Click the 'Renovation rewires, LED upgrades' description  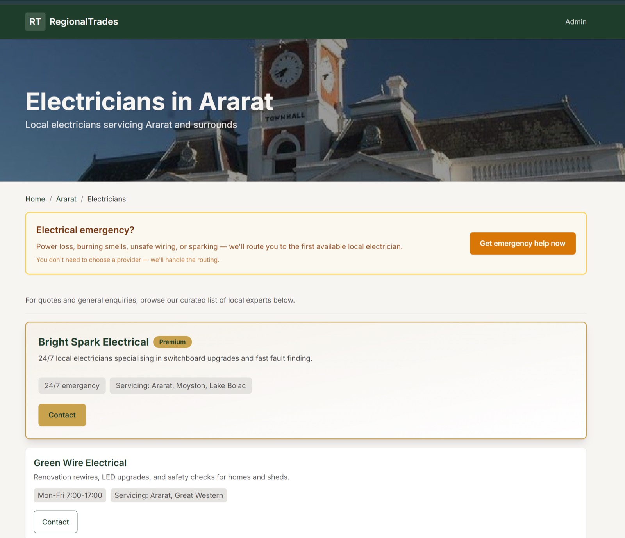[162, 477]
